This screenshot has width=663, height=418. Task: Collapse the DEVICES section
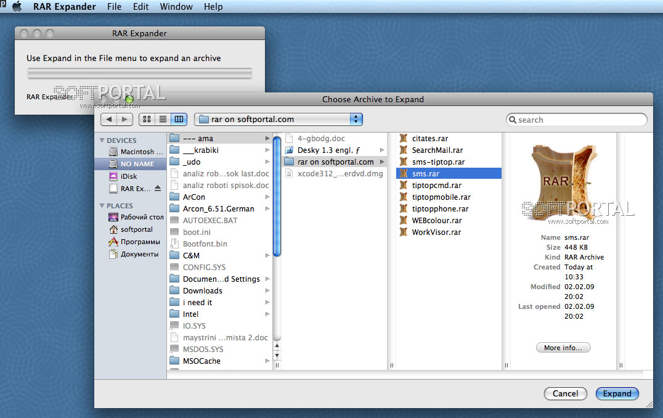coord(102,140)
